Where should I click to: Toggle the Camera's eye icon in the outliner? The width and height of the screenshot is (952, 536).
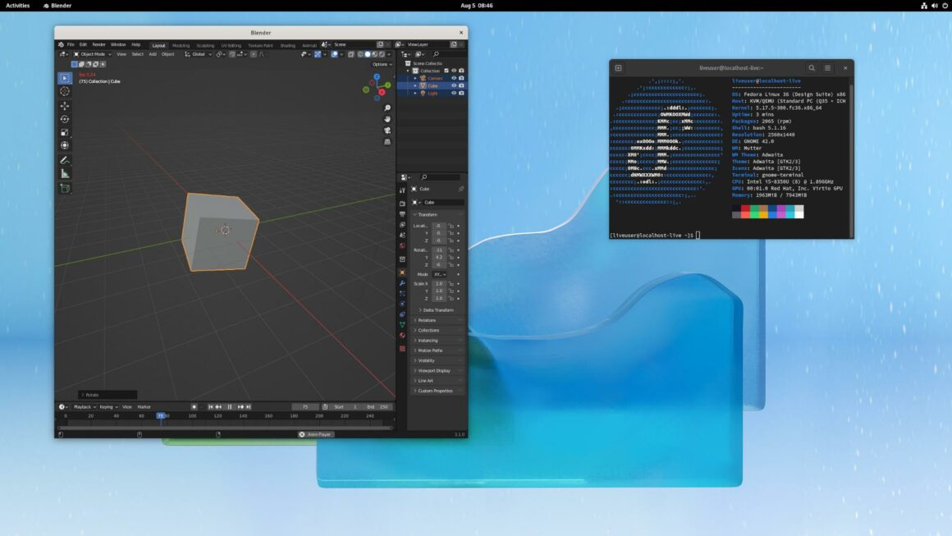454,78
